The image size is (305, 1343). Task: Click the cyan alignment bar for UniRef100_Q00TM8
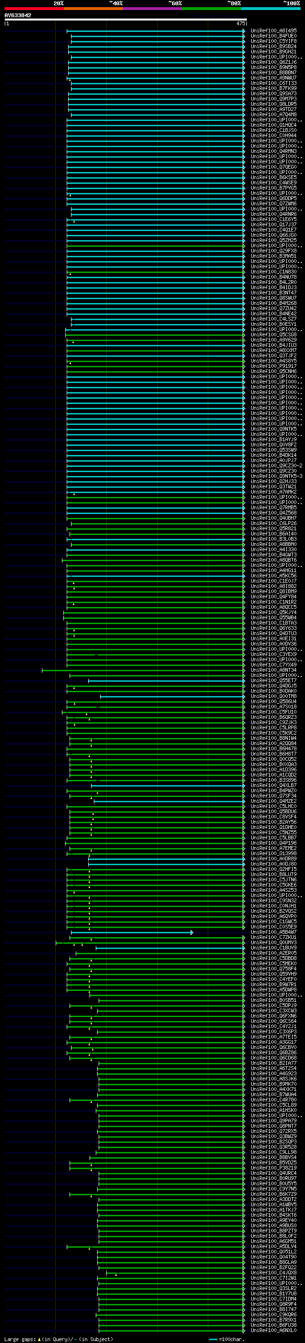(x=172, y=697)
